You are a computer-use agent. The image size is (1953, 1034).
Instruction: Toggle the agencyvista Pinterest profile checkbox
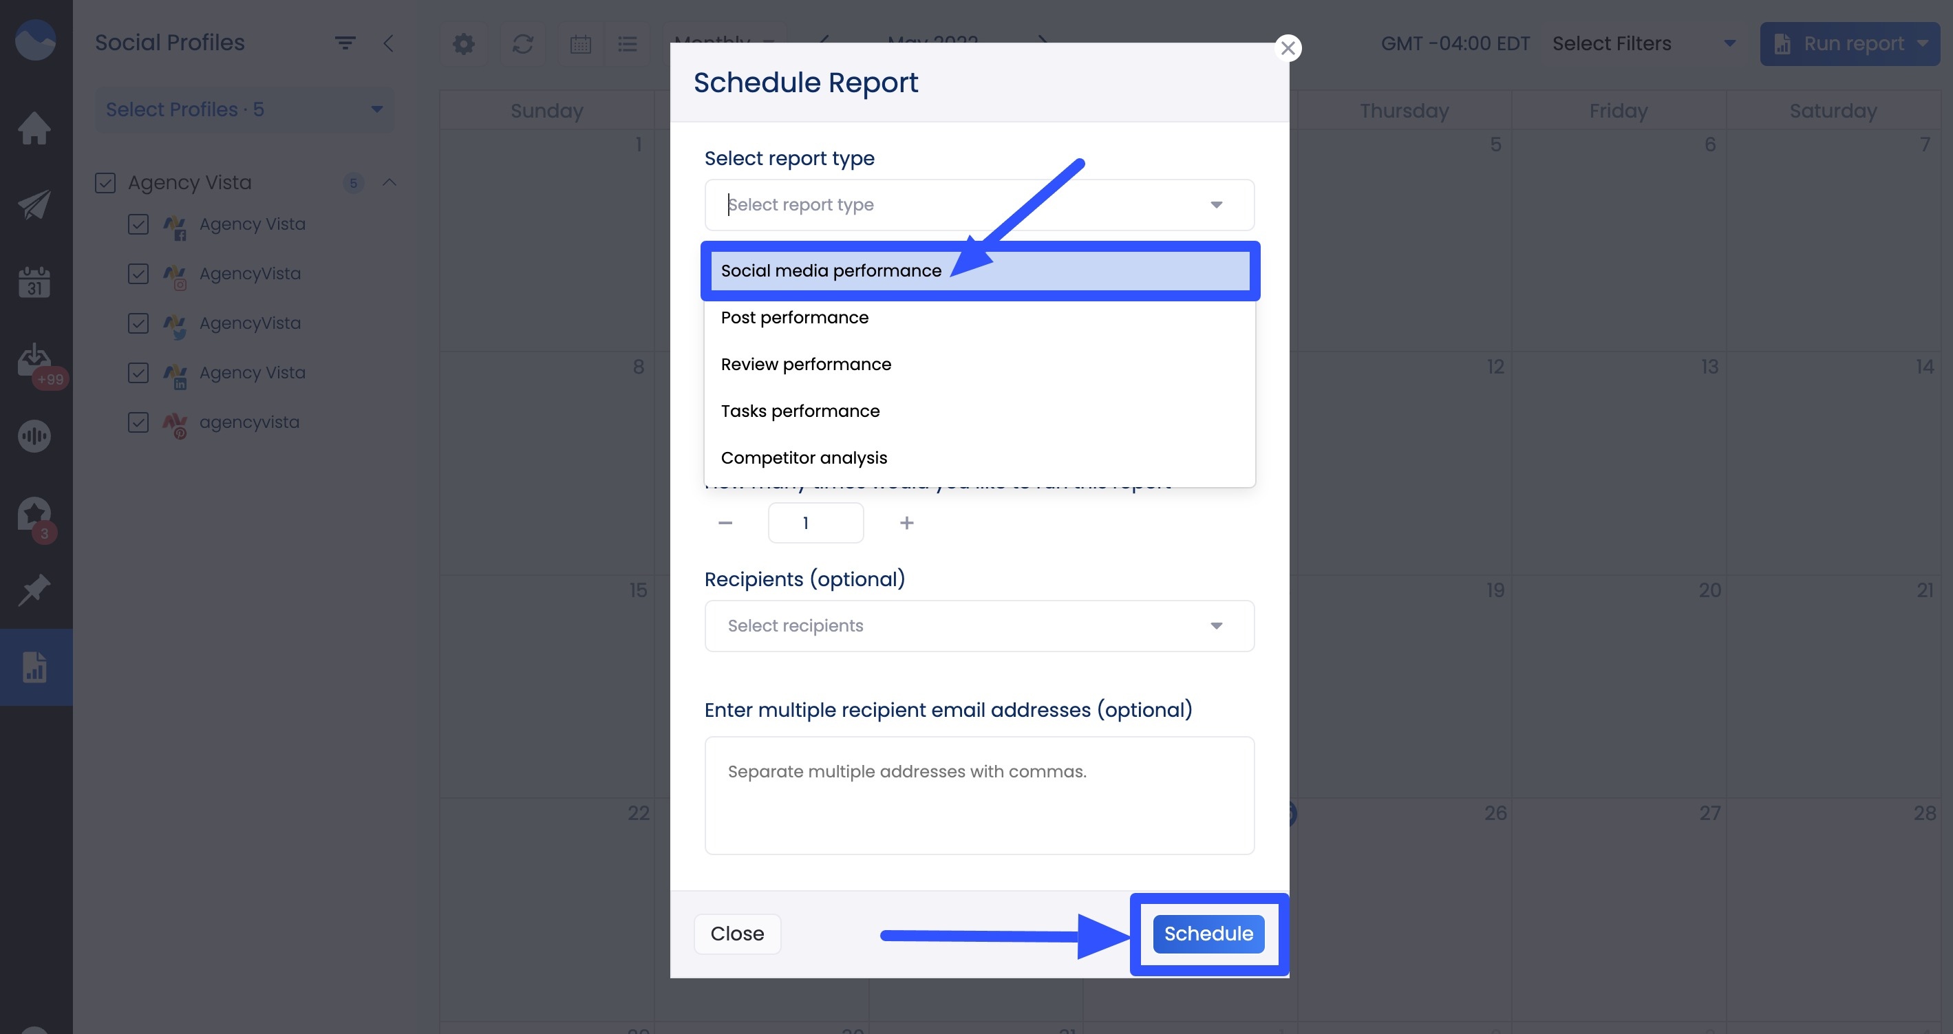(x=138, y=422)
